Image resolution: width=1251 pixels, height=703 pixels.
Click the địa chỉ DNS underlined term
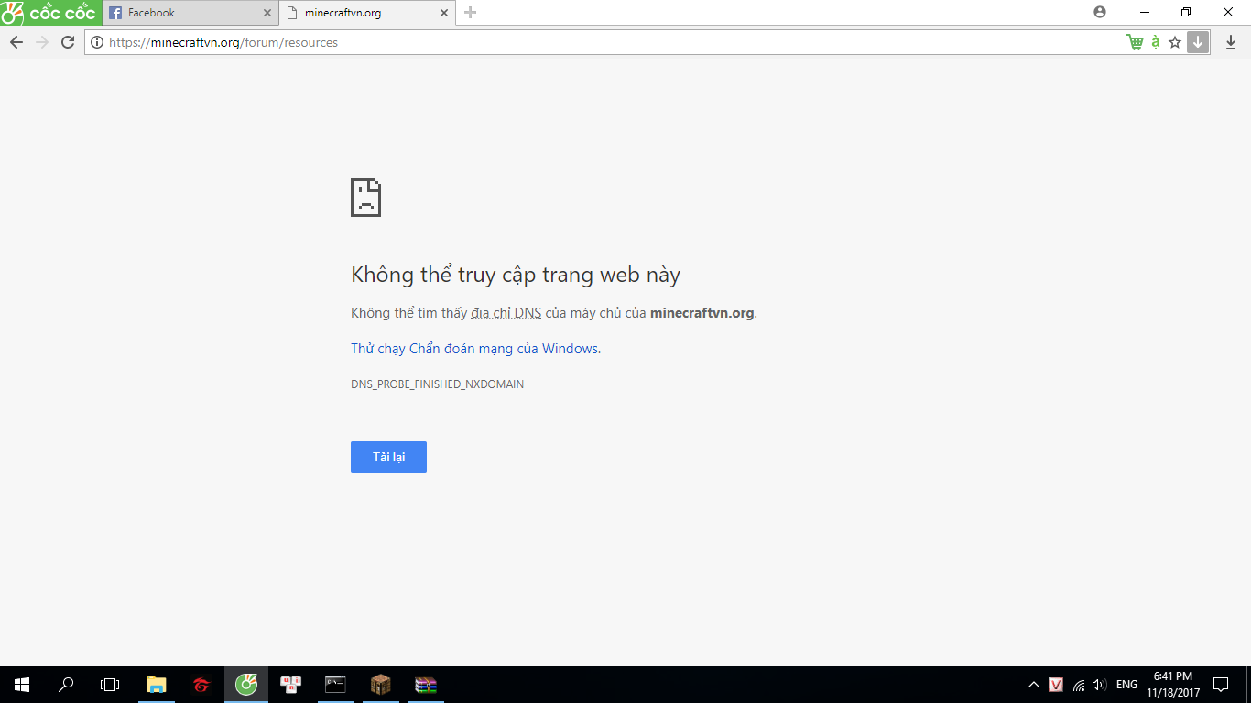pyautogui.click(x=506, y=313)
